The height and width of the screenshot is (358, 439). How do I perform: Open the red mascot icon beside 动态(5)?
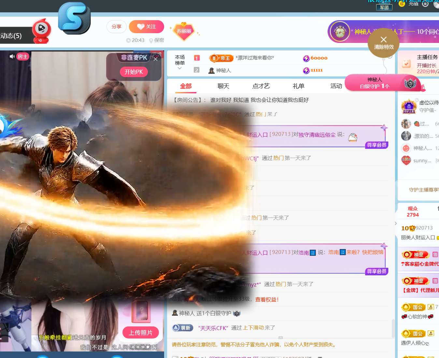tap(41, 31)
